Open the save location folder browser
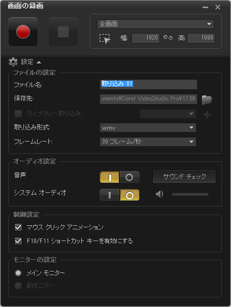 pyautogui.click(x=207, y=99)
